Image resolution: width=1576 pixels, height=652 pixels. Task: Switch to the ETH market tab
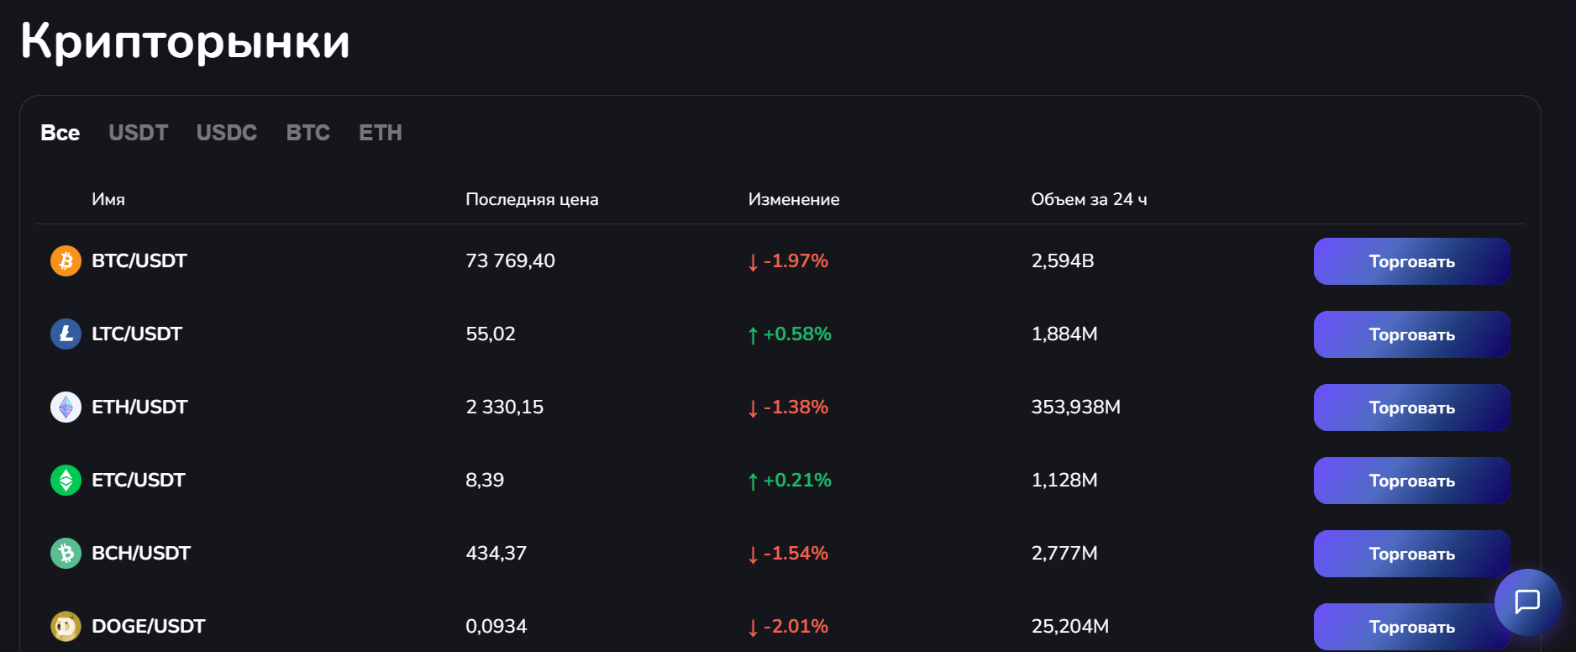pyautogui.click(x=381, y=133)
